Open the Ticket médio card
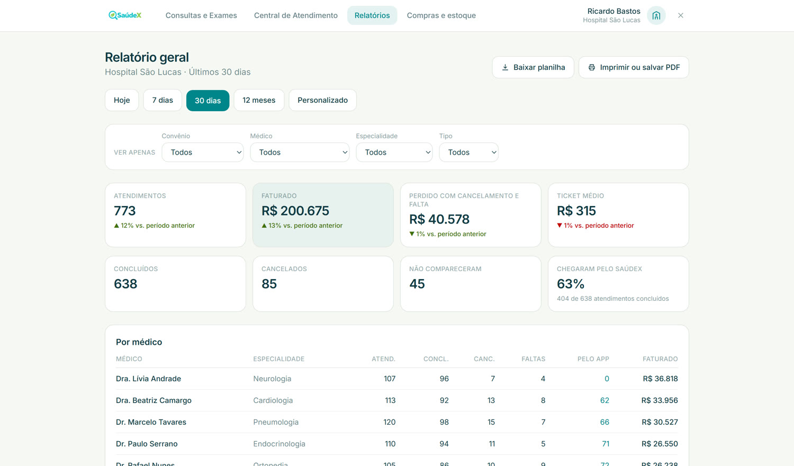 [x=618, y=215]
